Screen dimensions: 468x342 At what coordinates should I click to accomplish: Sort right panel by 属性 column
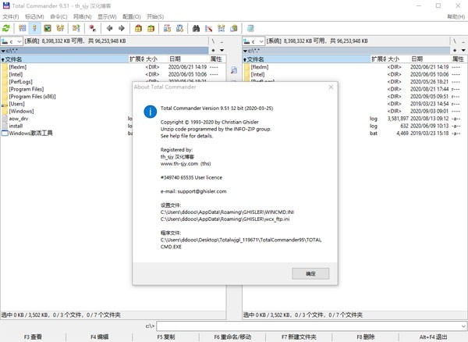pos(458,59)
